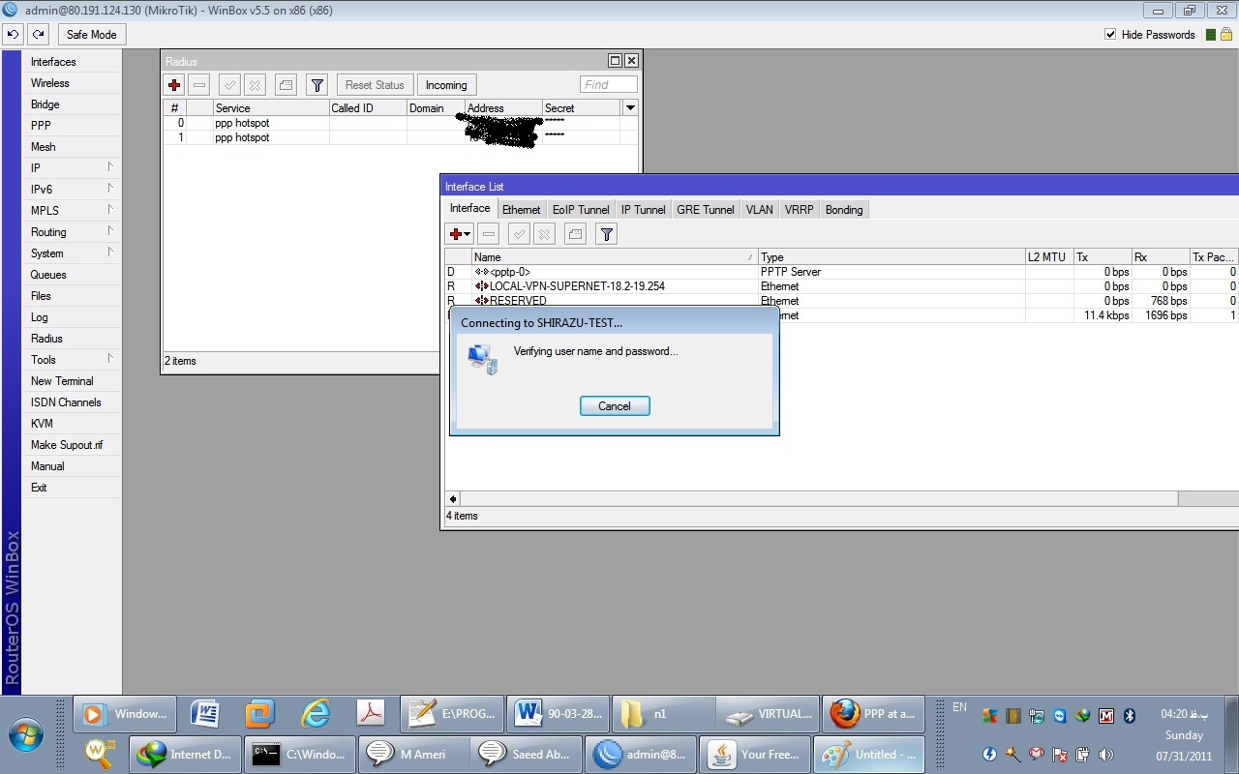Switch to the Ethernet tab
This screenshot has width=1239, height=774.
tap(521, 209)
